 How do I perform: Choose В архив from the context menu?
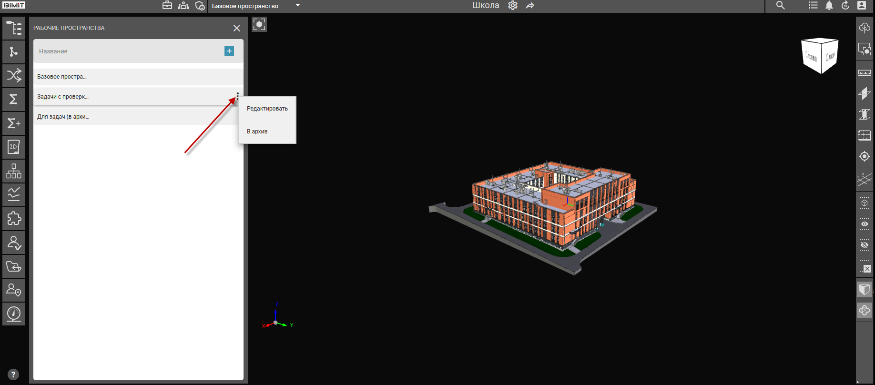[x=257, y=132]
